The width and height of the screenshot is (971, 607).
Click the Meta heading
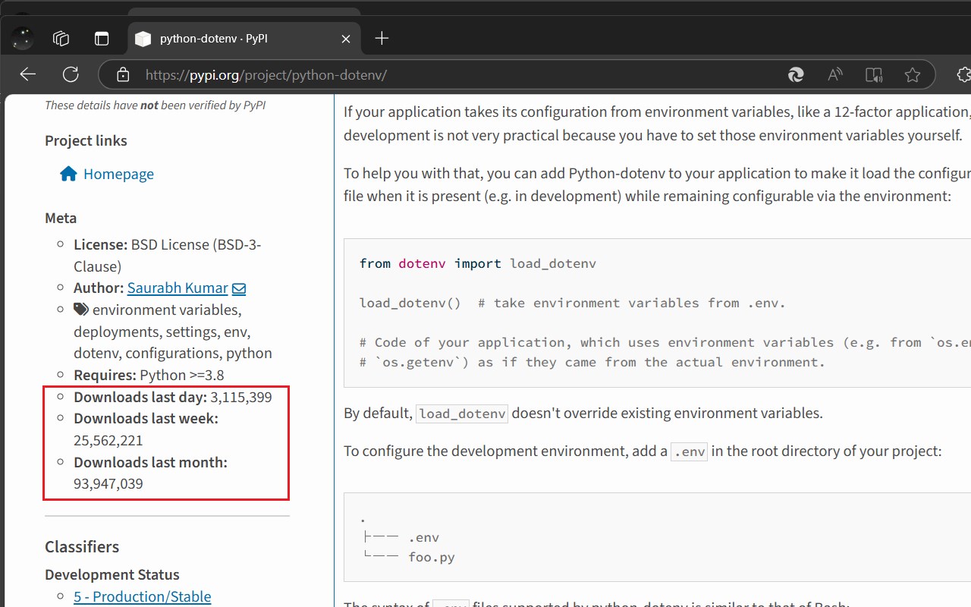tap(61, 218)
